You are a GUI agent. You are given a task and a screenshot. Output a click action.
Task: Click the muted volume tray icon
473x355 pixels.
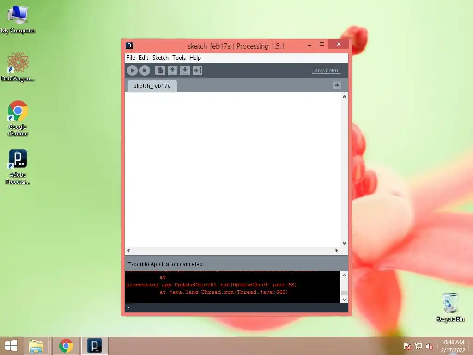(x=430, y=346)
